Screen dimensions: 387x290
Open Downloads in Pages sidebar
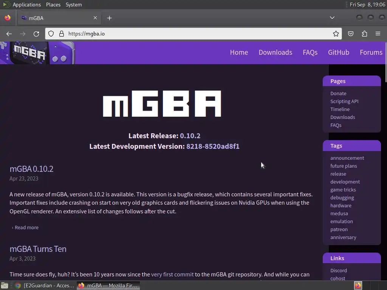[x=342, y=117]
